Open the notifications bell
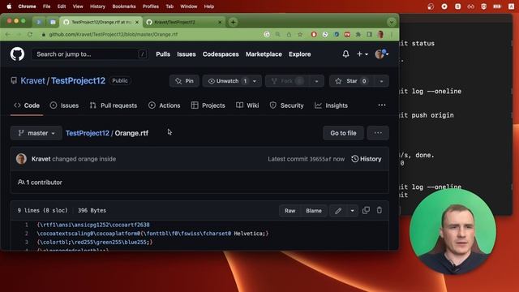519x292 pixels. click(345, 54)
